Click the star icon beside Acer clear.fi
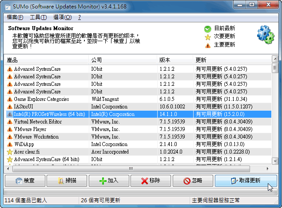This screenshot has height=208, width=282. [x=10, y=152]
